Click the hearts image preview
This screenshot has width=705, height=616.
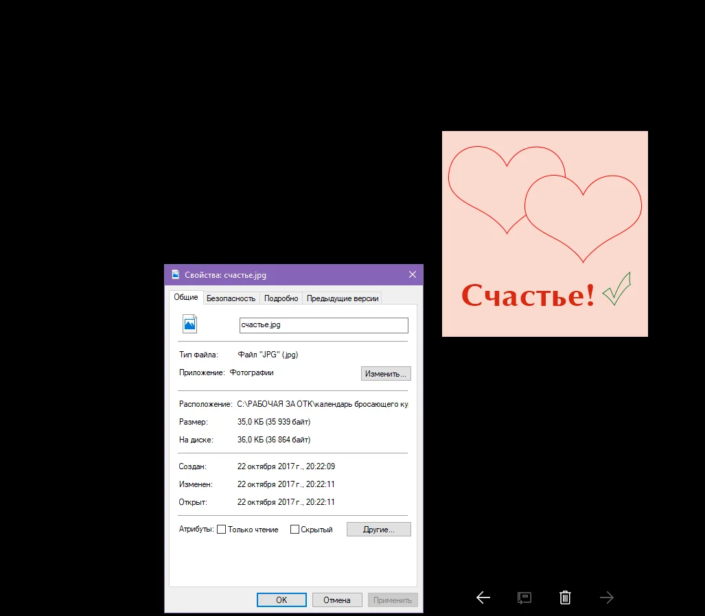pos(544,233)
